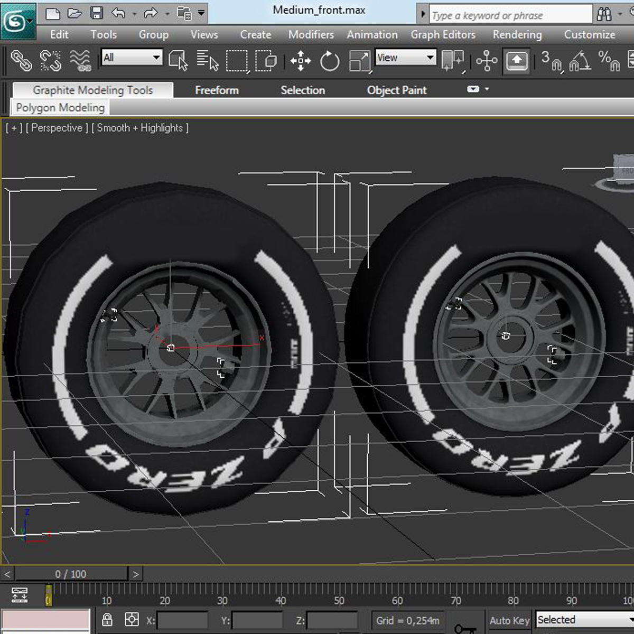Open the Quick Access Toolbar customize dropdown
Viewport: 634px width, 634px height.
(201, 13)
